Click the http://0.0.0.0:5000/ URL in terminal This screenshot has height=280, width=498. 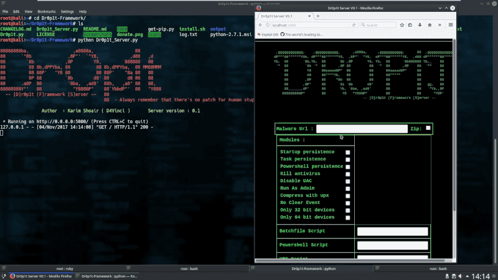click(x=62, y=121)
